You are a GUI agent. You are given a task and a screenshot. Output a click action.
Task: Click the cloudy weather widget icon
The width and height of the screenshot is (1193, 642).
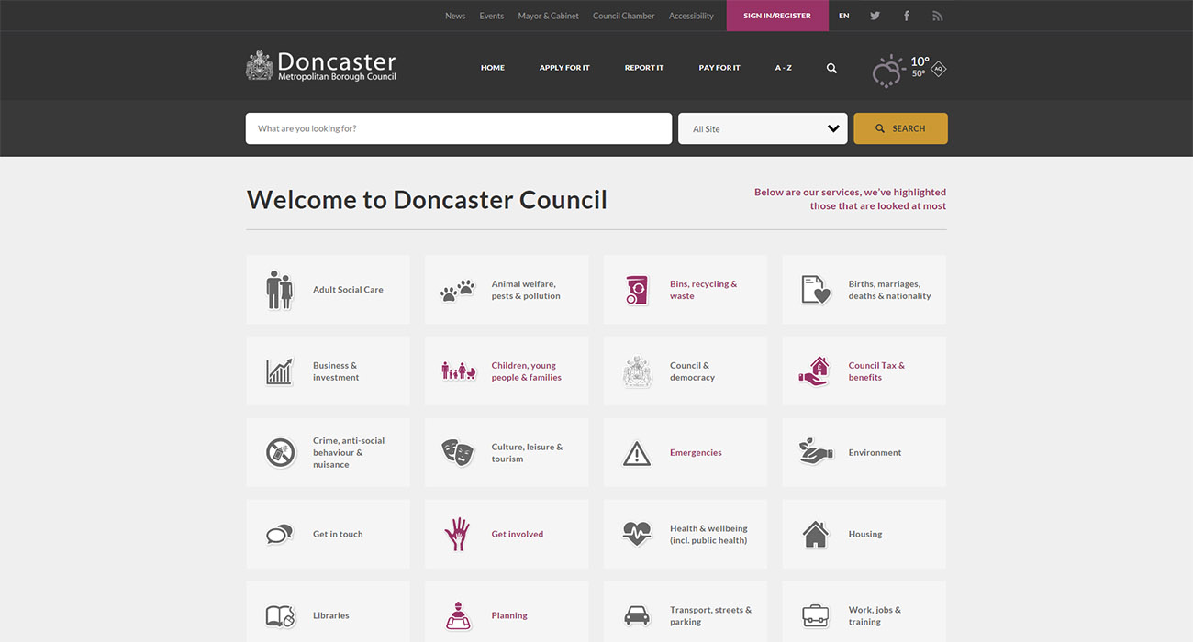(888, 71)
